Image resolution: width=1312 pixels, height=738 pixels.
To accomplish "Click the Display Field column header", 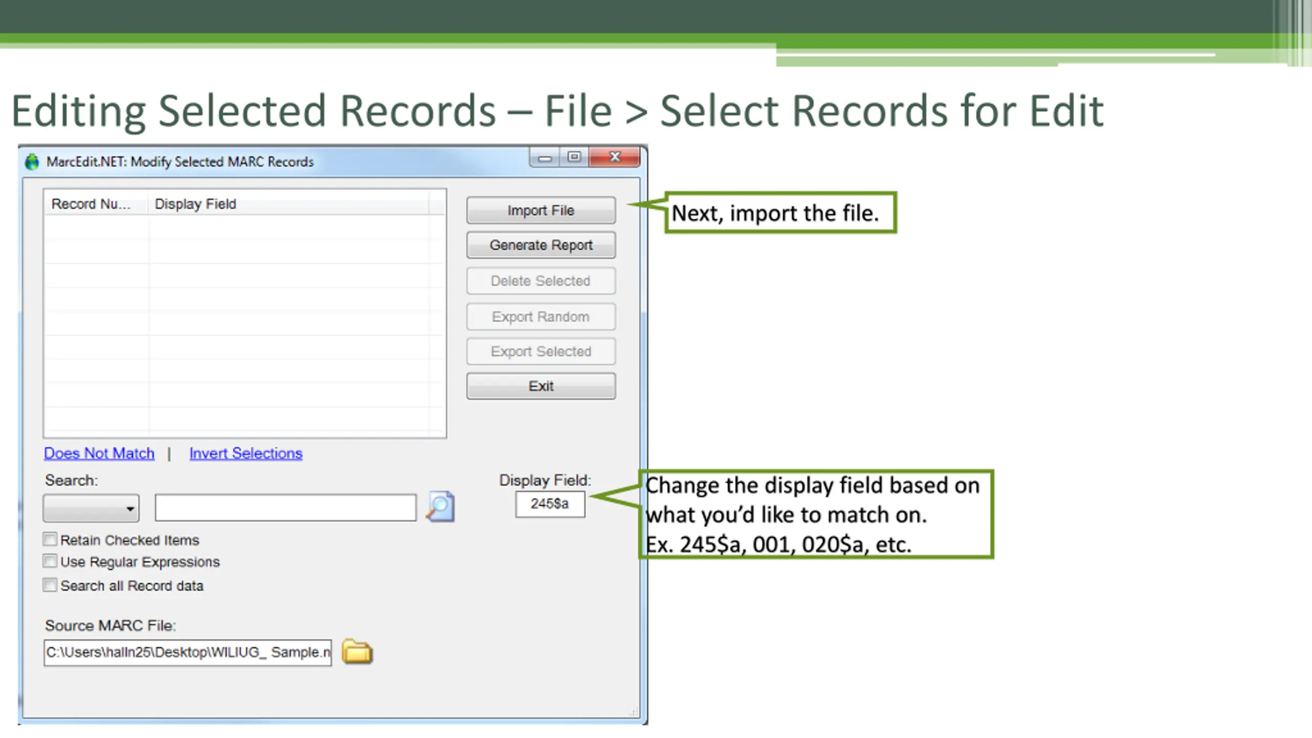I will point(289,204).
